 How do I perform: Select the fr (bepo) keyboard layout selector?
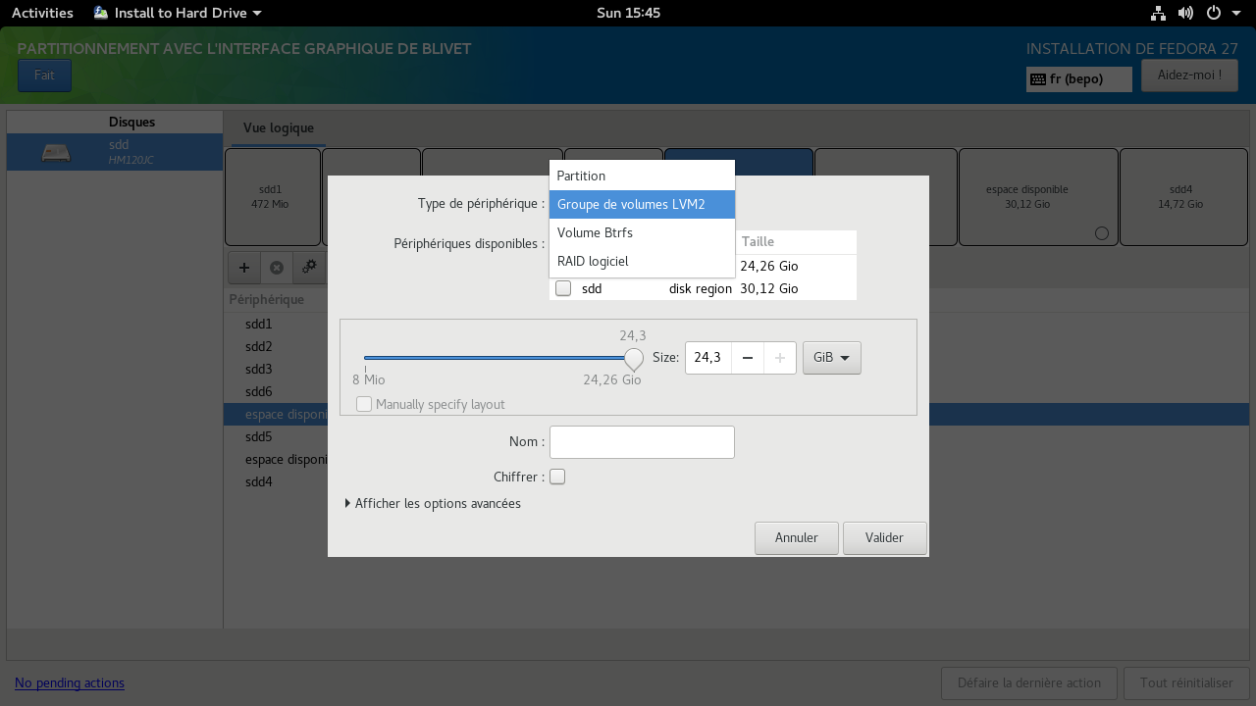tap(1079, 79)
